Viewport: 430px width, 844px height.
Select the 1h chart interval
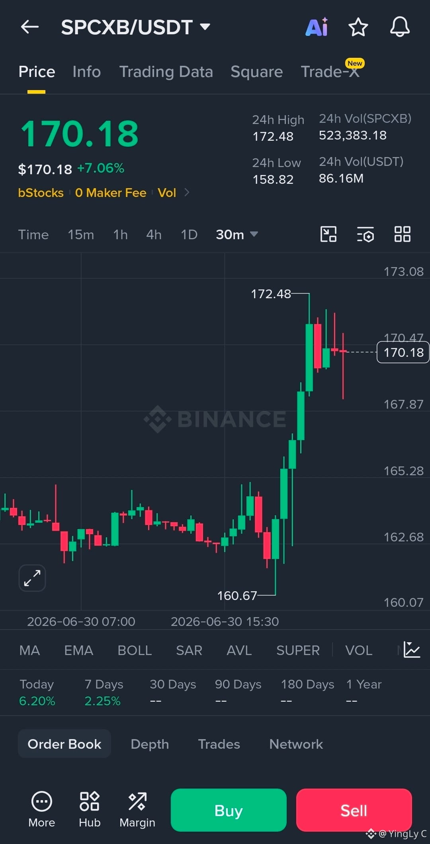coord(120,234)
